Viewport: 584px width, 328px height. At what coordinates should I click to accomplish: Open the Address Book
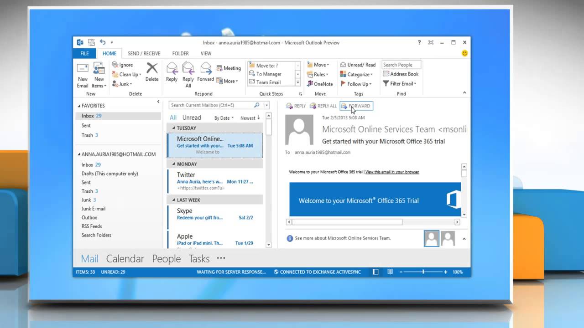point(401,74)
